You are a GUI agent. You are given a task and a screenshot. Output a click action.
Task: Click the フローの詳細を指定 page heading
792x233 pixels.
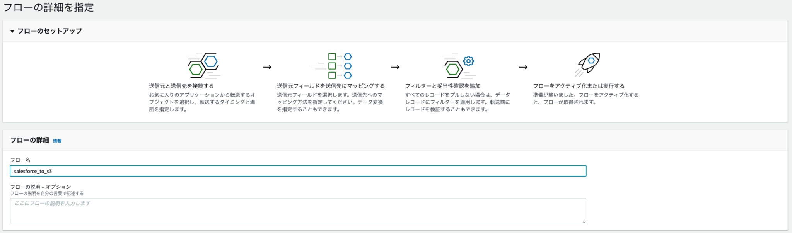click(48, 7)
